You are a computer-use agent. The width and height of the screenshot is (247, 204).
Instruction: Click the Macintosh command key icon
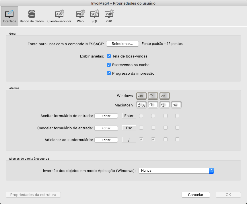coord(141,105)
